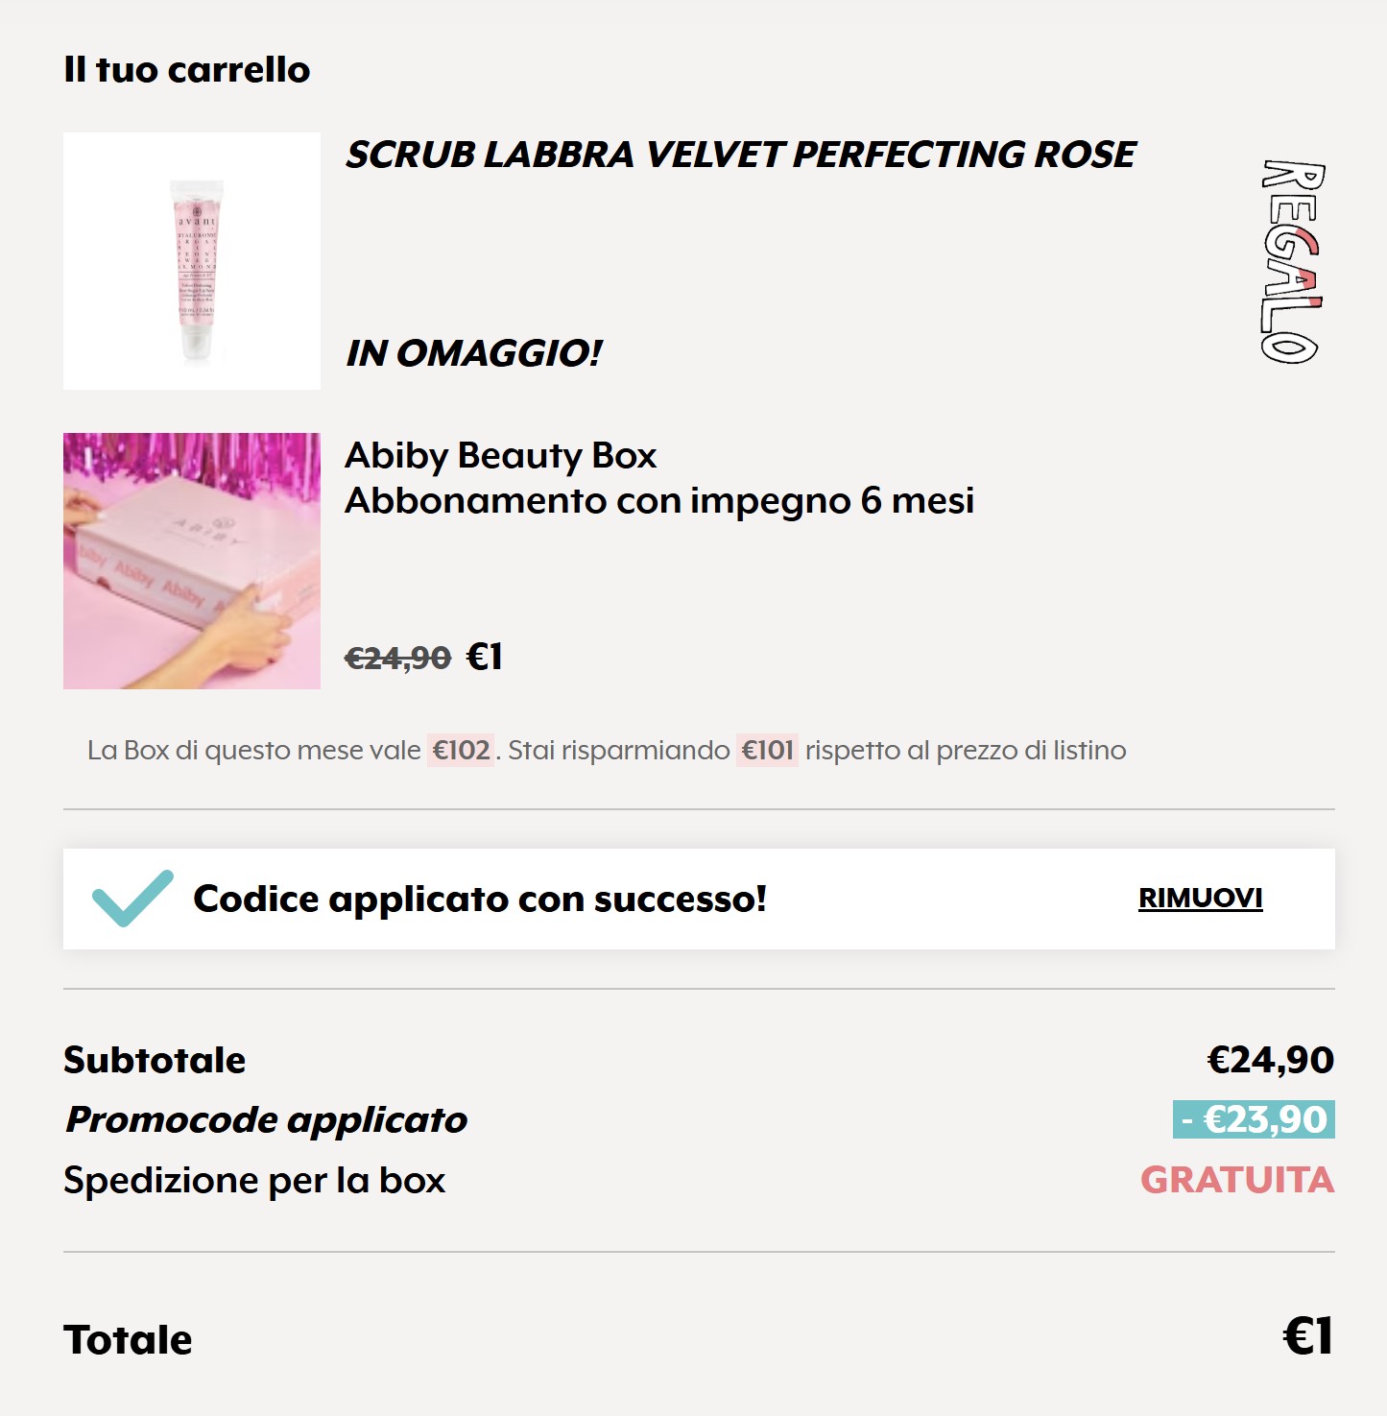Click the Promocode applicato label
Viewport: 1387px width, 1416px height.
(x=266, y=1119)
